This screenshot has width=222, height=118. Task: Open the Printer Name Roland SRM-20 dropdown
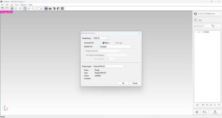pyautogui.click(x=109, y=66)
